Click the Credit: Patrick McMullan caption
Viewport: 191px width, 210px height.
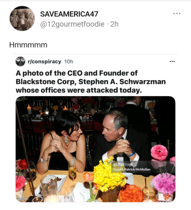[x=132, y=169]
